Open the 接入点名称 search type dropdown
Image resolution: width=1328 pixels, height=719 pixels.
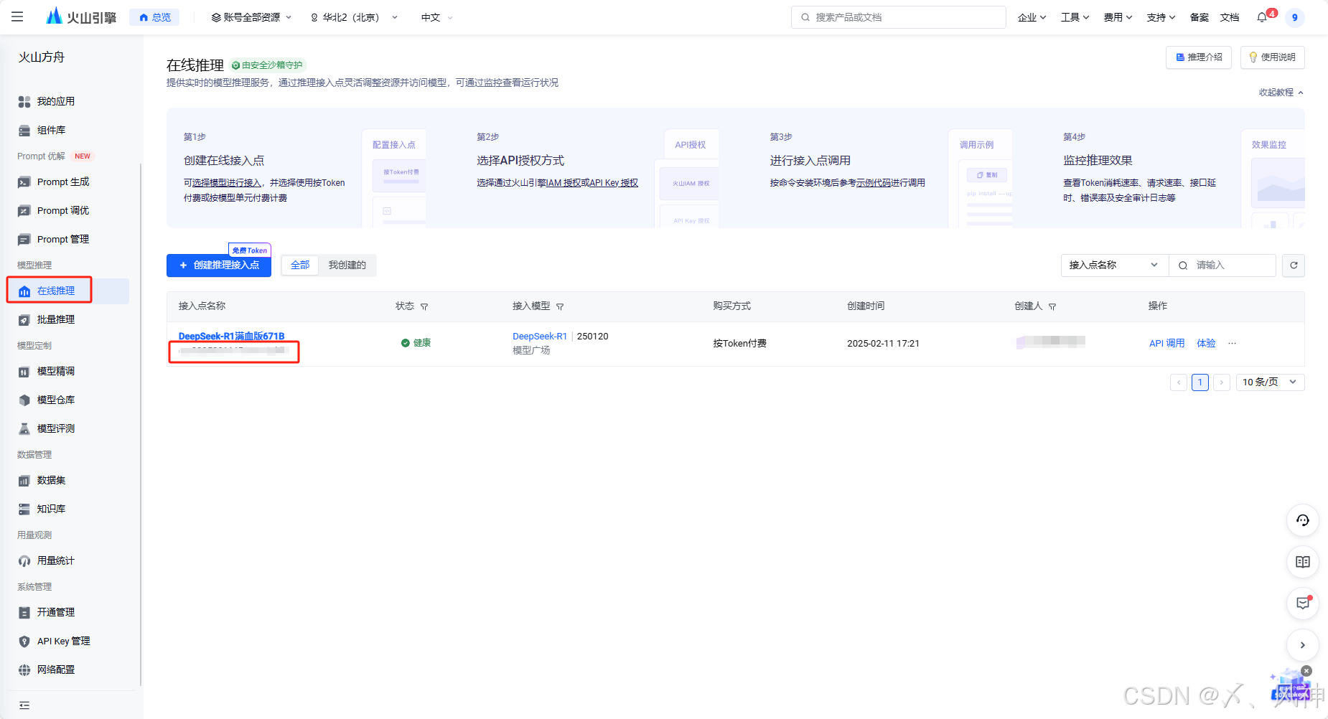pos(1114,265)
